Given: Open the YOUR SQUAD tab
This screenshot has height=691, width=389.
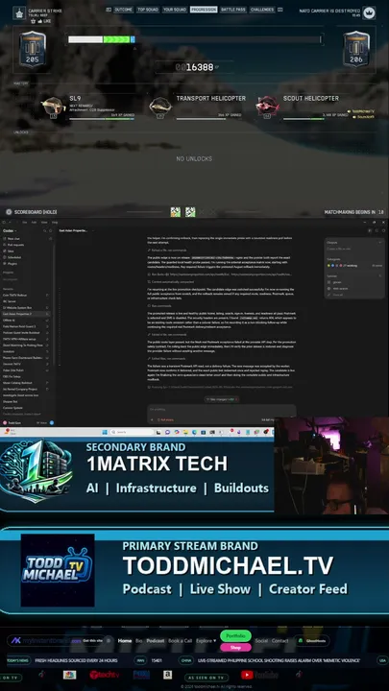Looking at the screenshot, I should (x=174, y=10).
